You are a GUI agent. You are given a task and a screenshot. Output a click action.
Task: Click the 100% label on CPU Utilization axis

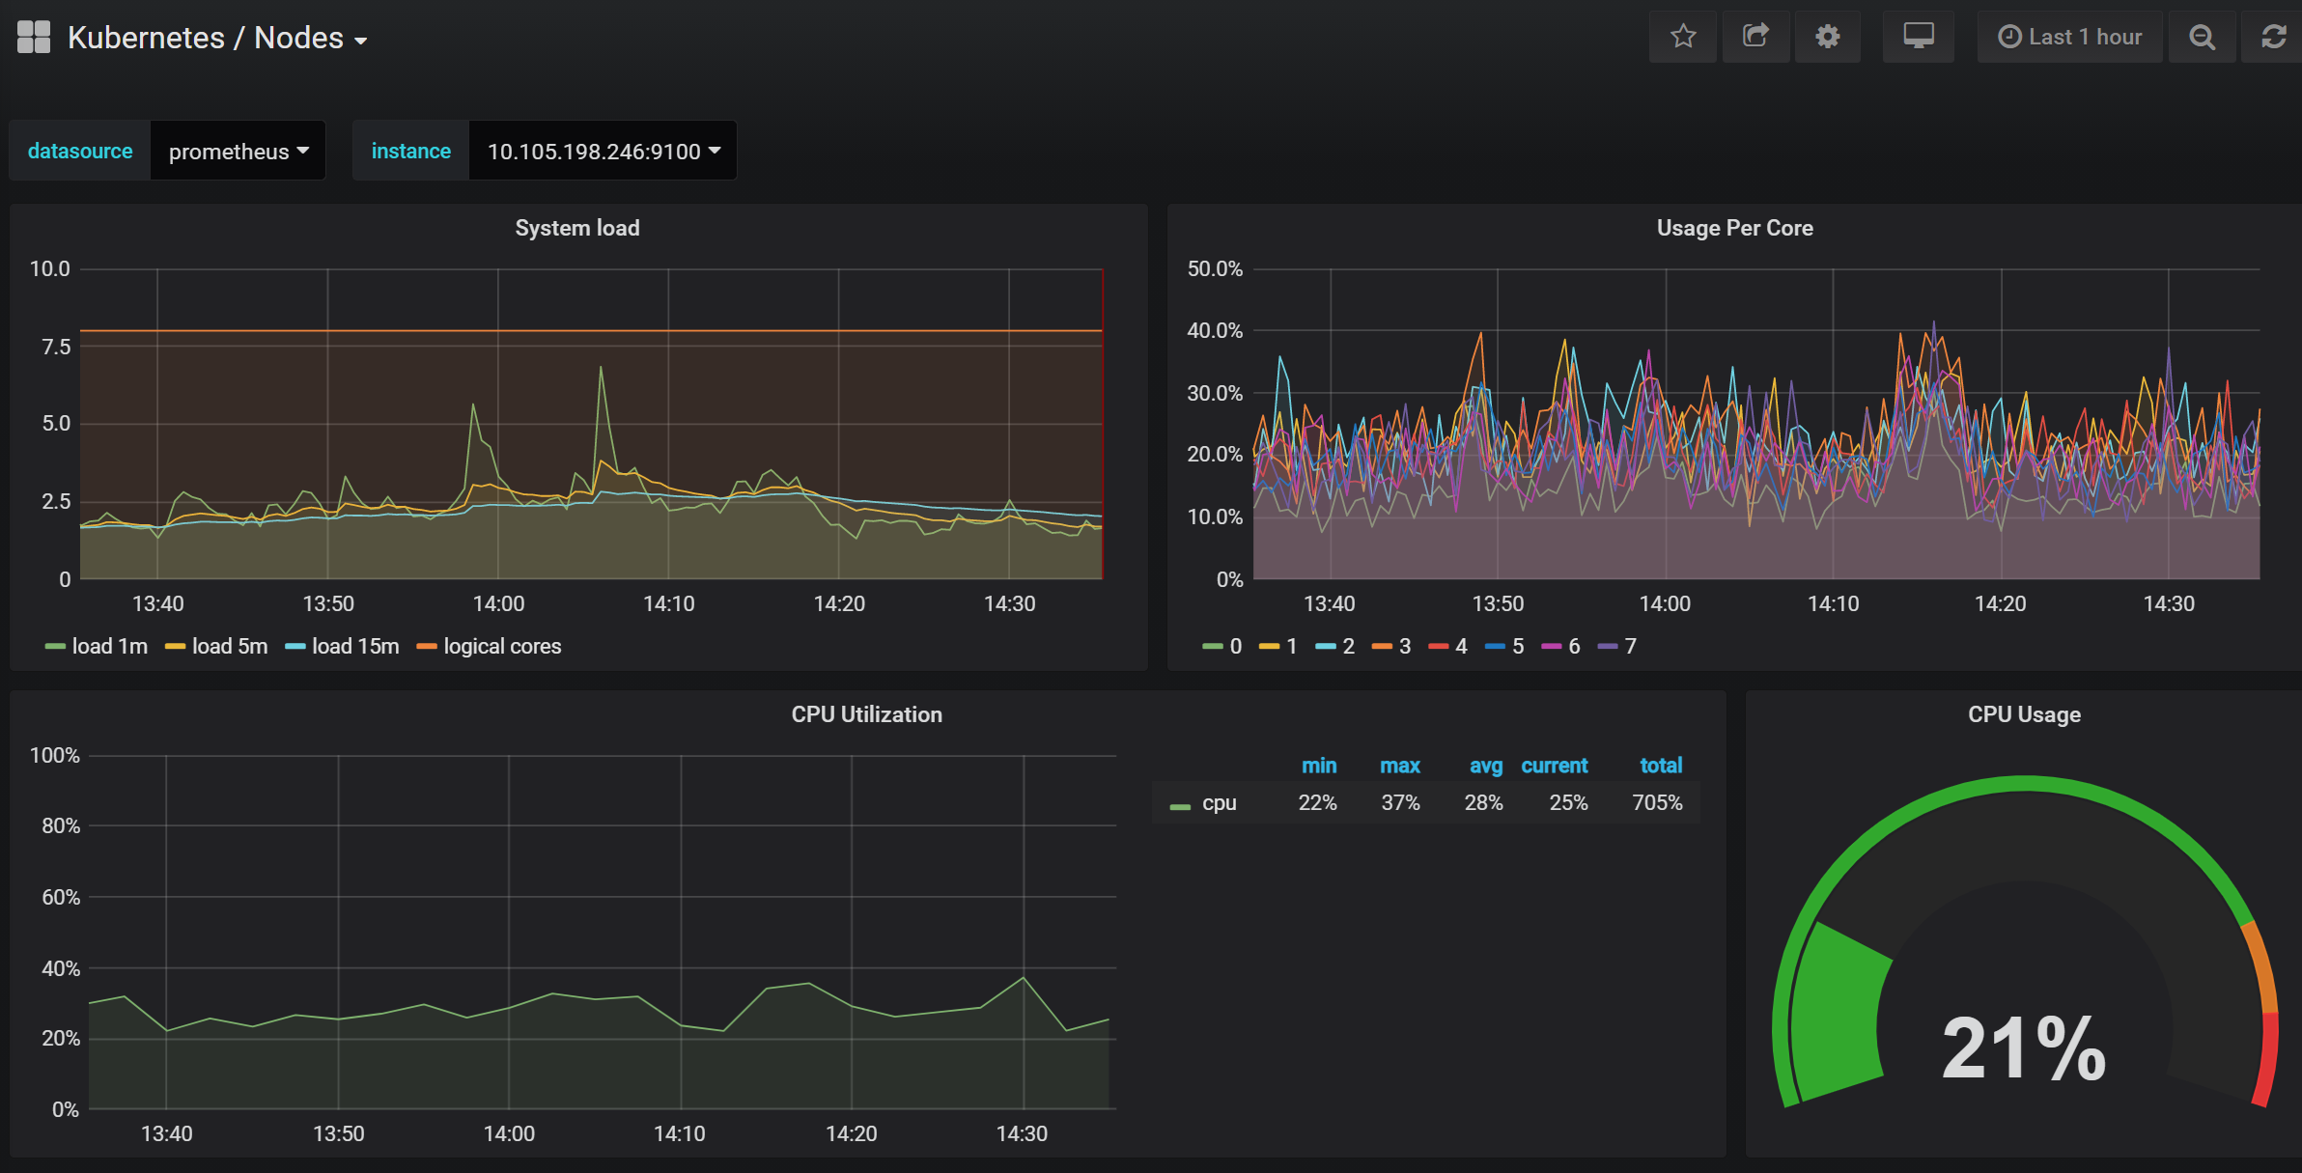tap(55, 755)
